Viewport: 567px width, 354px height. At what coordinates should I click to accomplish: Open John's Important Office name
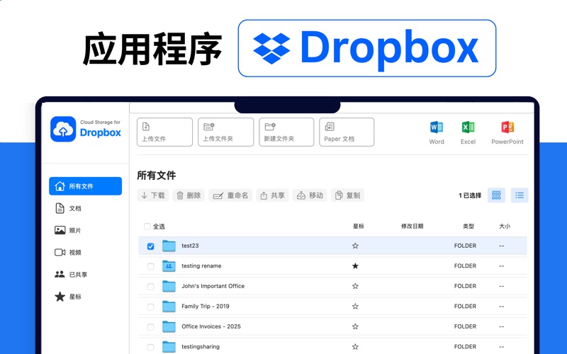[x=213, y=286]
